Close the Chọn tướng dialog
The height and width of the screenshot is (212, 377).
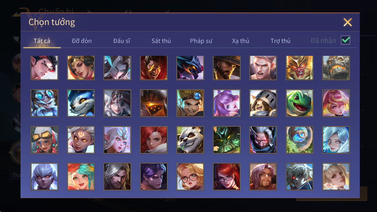tap(348, 22)
